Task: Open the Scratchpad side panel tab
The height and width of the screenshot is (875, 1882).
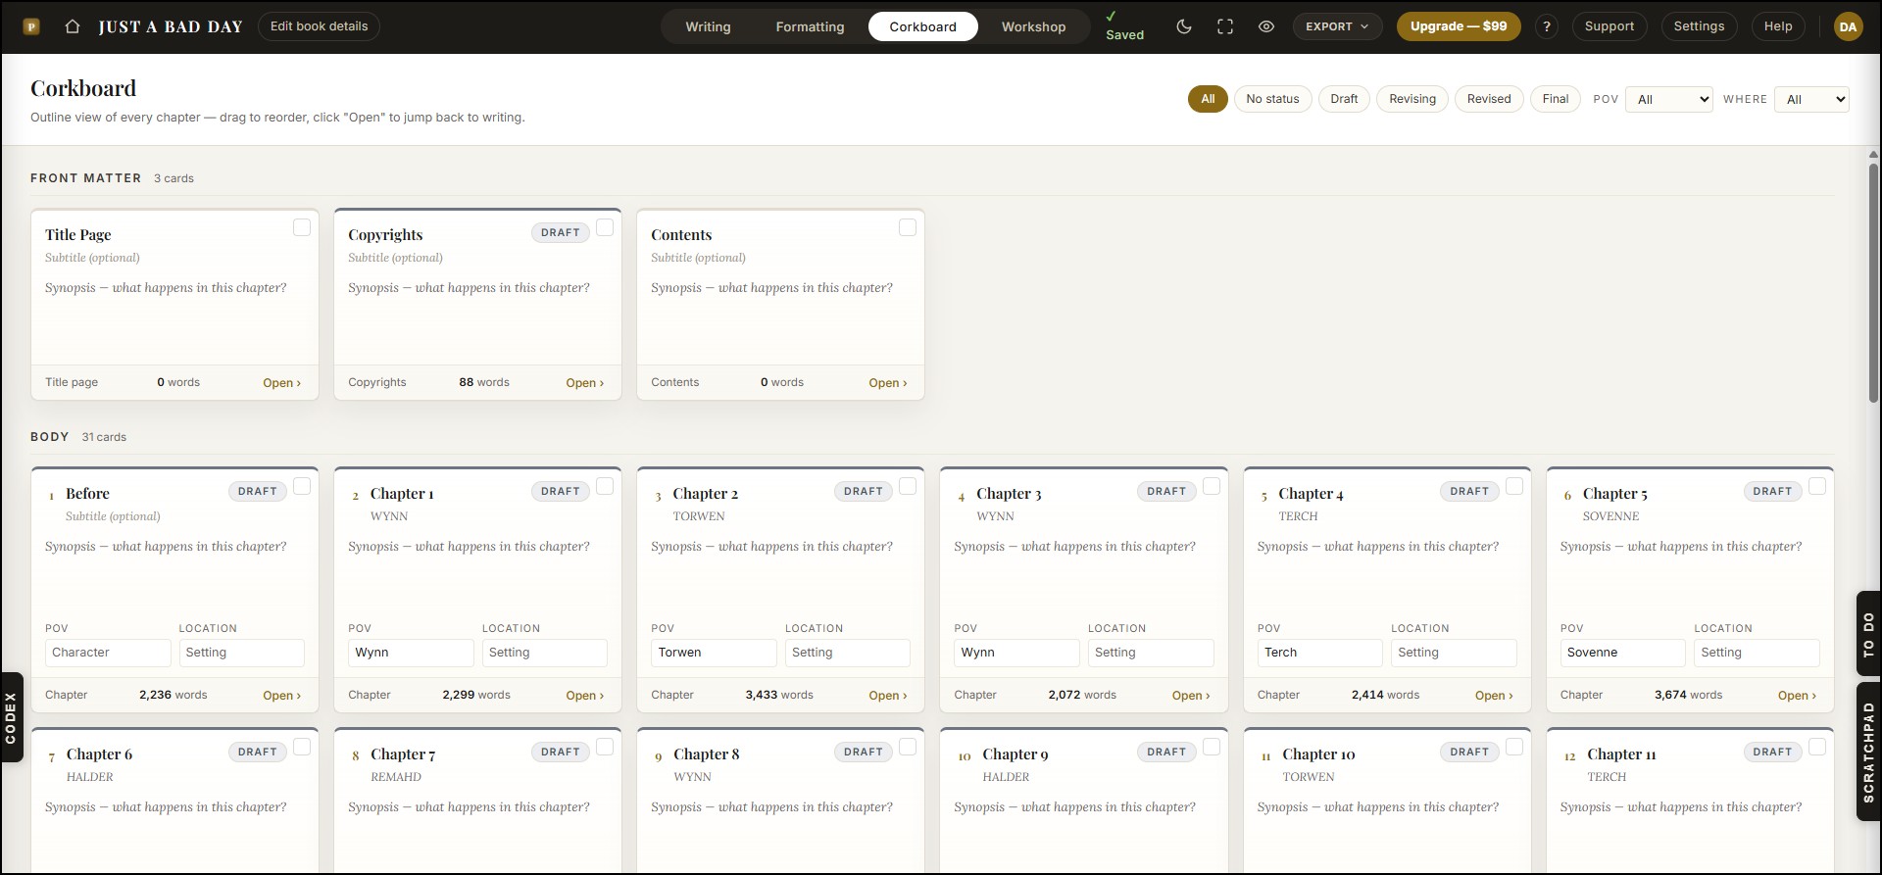Action: pyautogui.click(x=1869, y=752)
